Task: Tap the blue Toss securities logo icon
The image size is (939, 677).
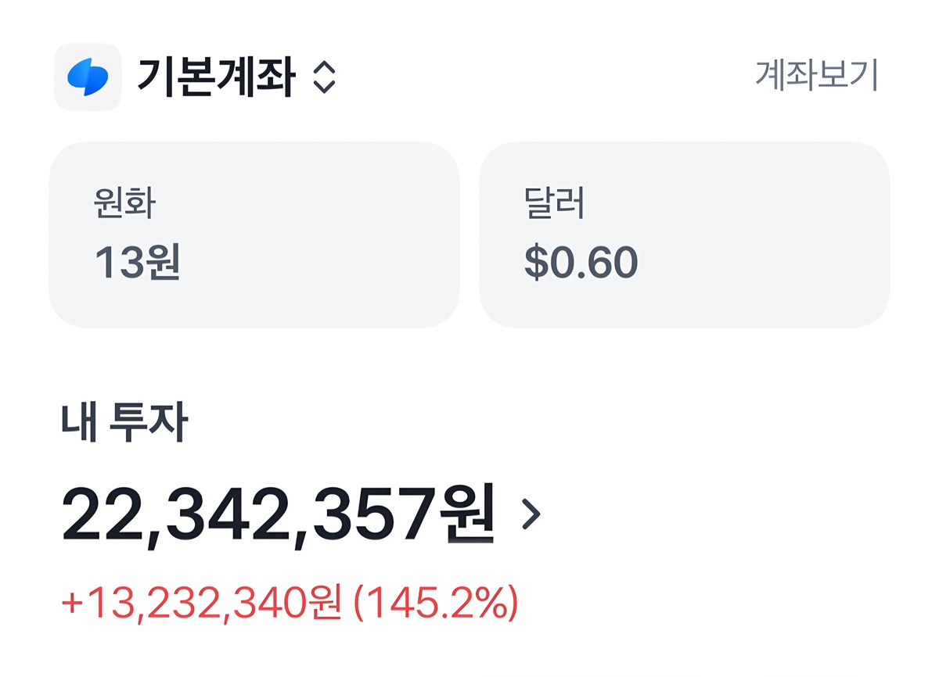Action: click(x=88, y=77)
